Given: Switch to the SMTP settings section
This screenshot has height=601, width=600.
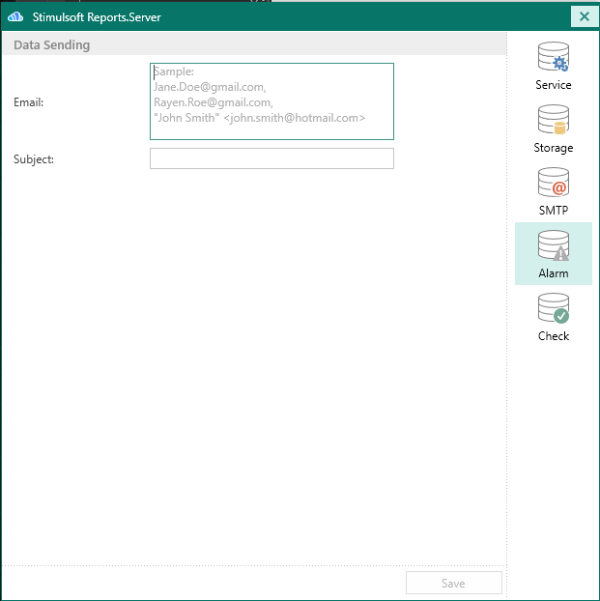Looking at the screenshot, I should (x=554, y=191).
